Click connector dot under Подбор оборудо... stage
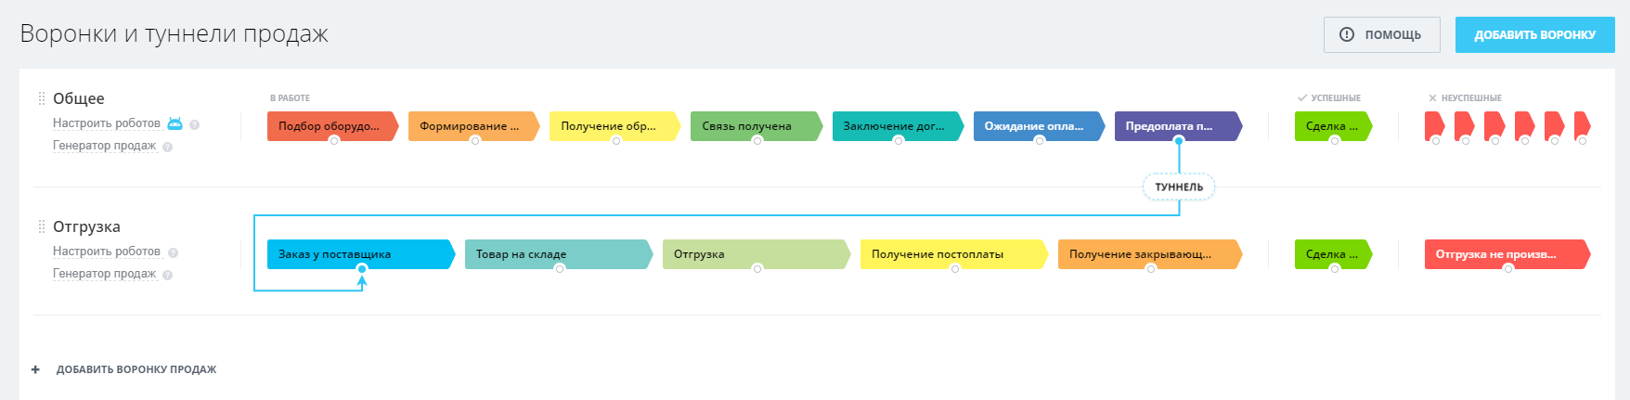The height and width of the screenshot is (400, 1630). (334, 141)
